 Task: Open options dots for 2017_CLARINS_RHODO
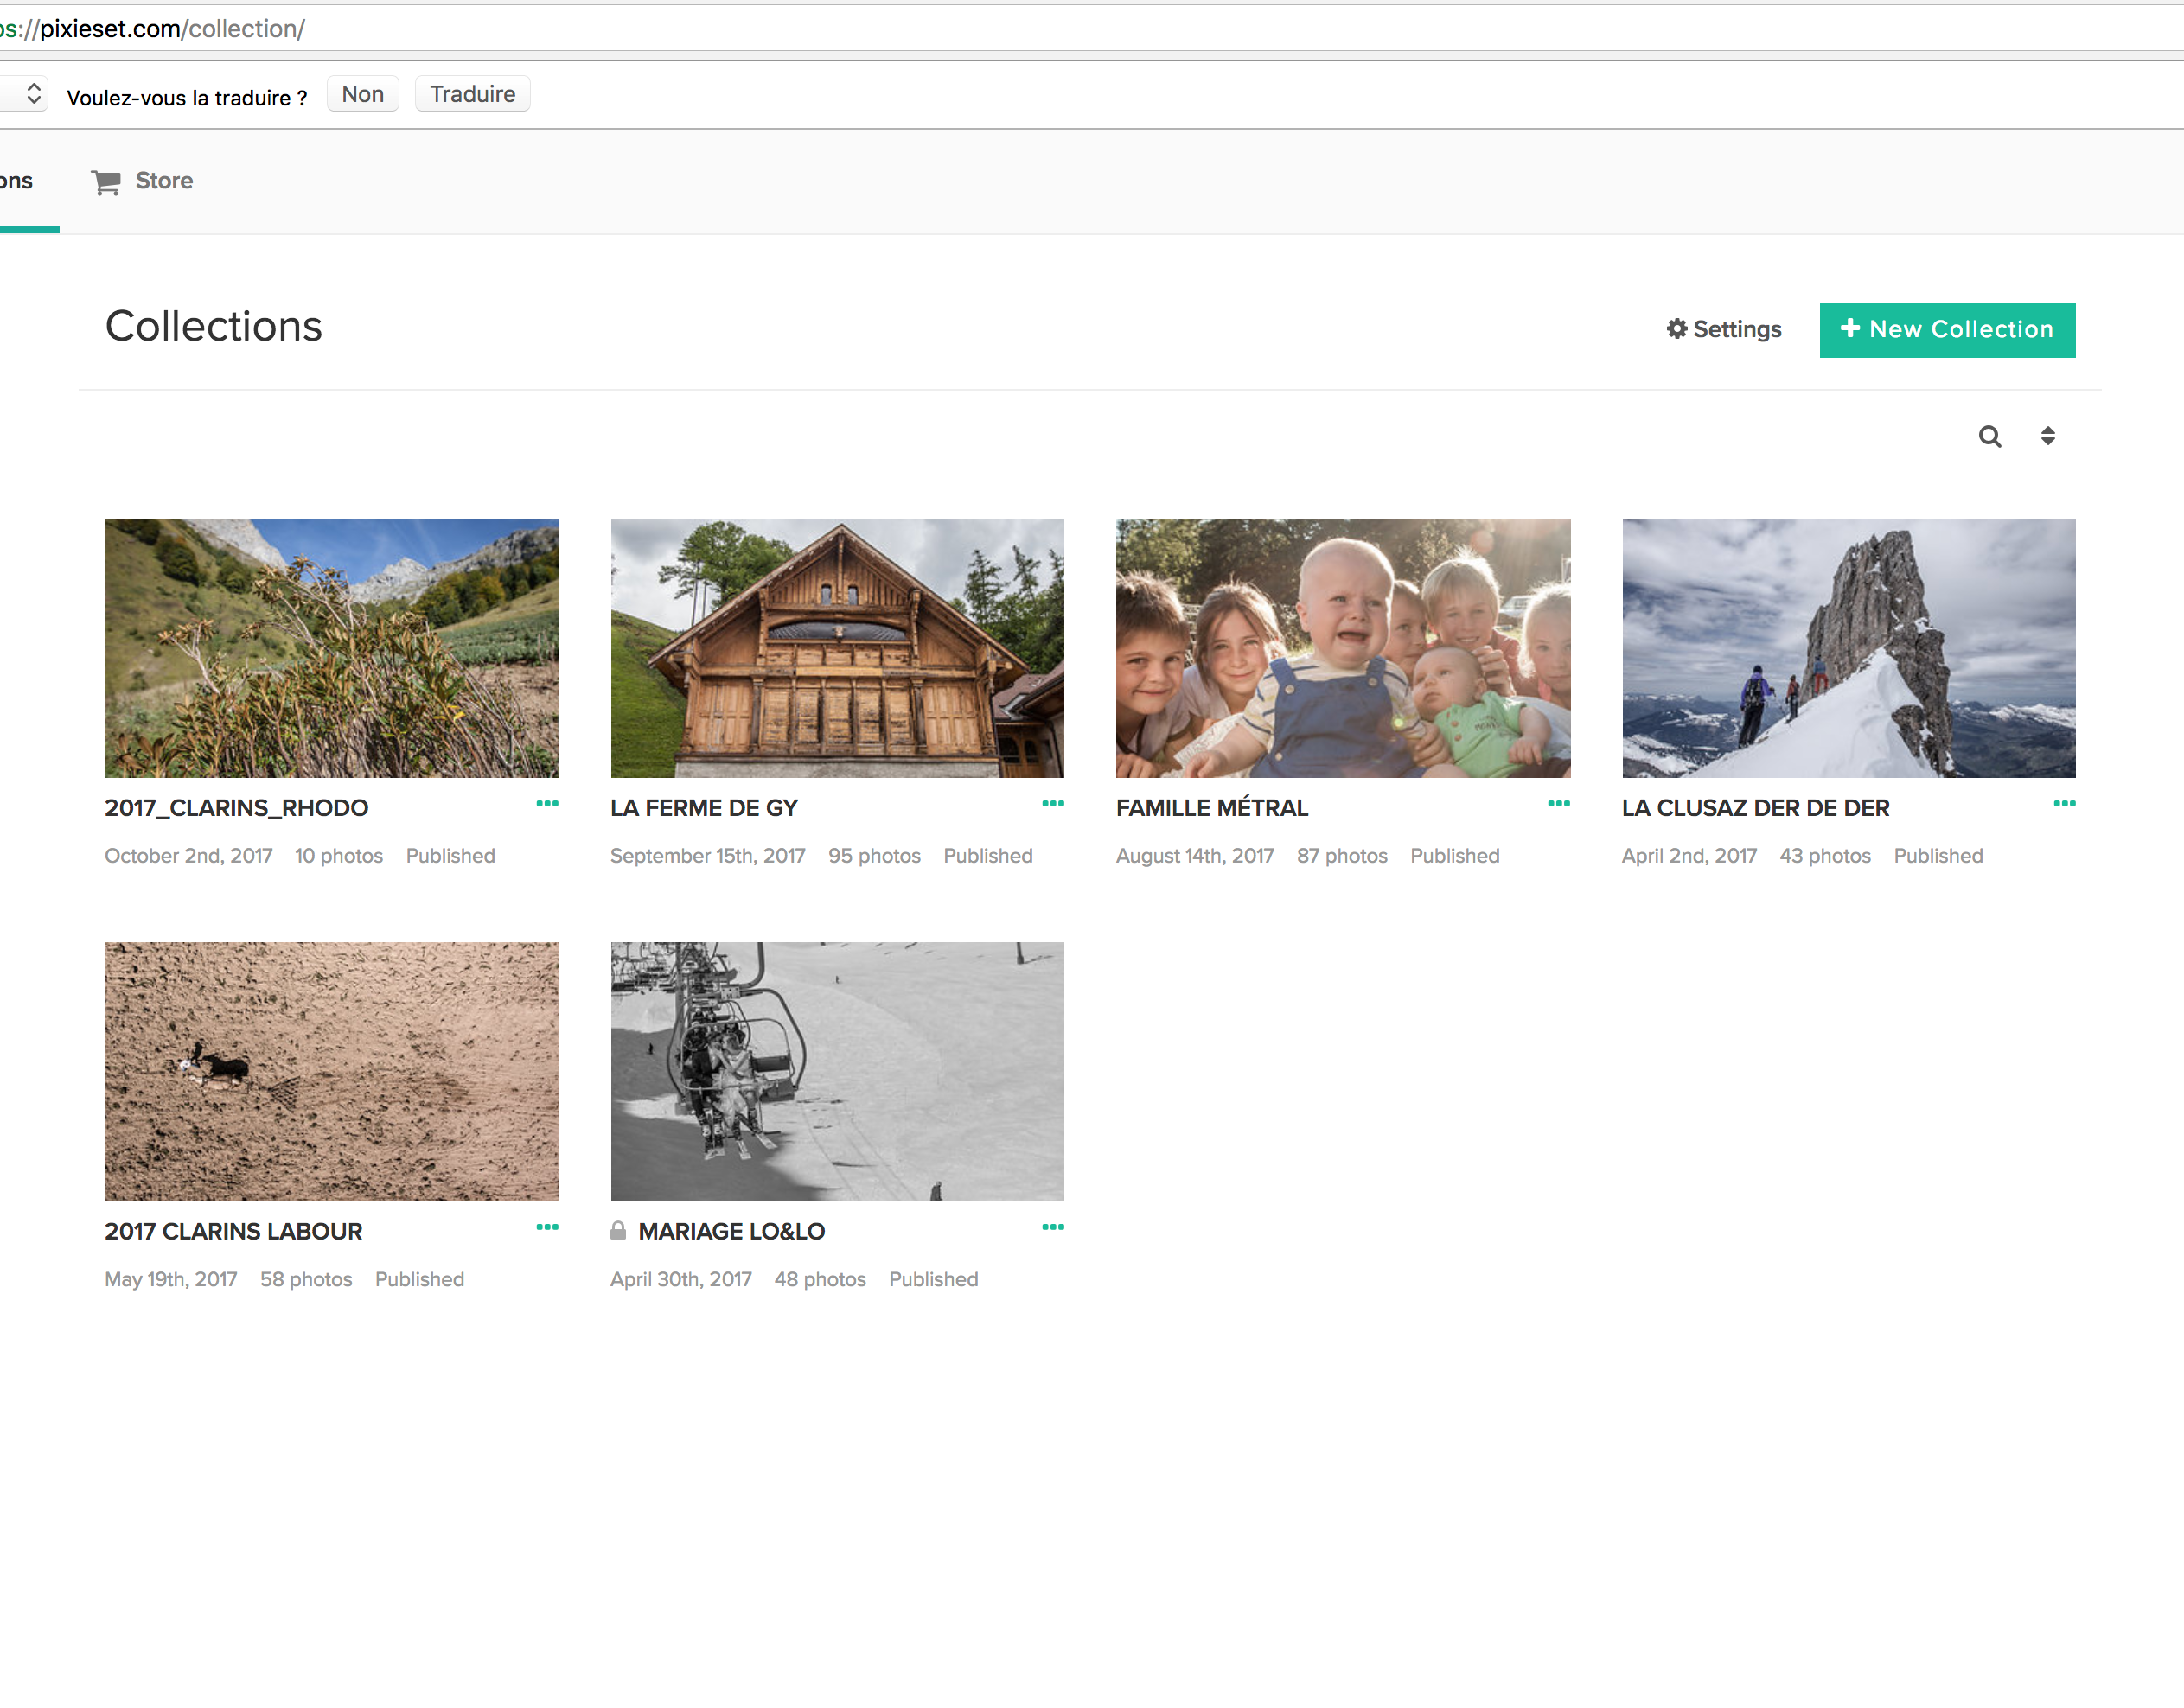click(x=547, y=804)
